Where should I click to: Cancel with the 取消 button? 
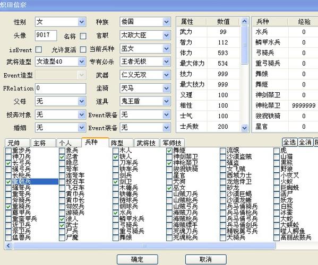[206, 259]
